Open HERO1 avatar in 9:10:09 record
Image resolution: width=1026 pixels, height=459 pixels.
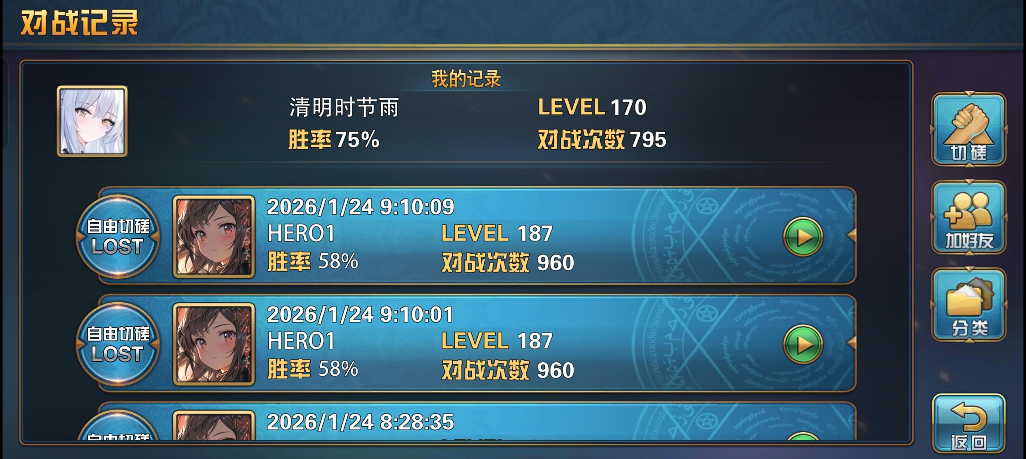point(214,237)
